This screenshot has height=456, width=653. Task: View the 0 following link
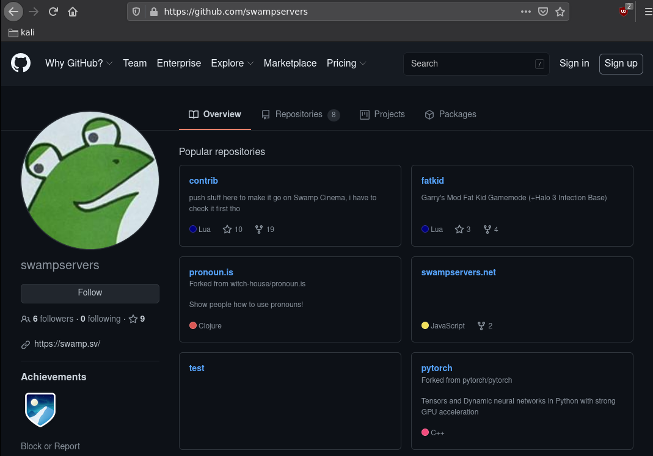100,319
